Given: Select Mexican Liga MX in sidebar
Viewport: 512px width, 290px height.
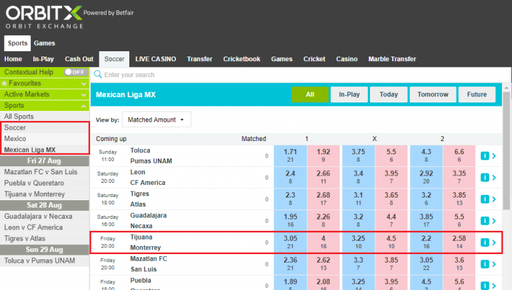Looking at the screenshot, I should pos(45,150).
